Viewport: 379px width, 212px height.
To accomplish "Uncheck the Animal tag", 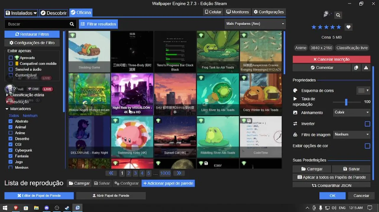I will tap(11, 127).
